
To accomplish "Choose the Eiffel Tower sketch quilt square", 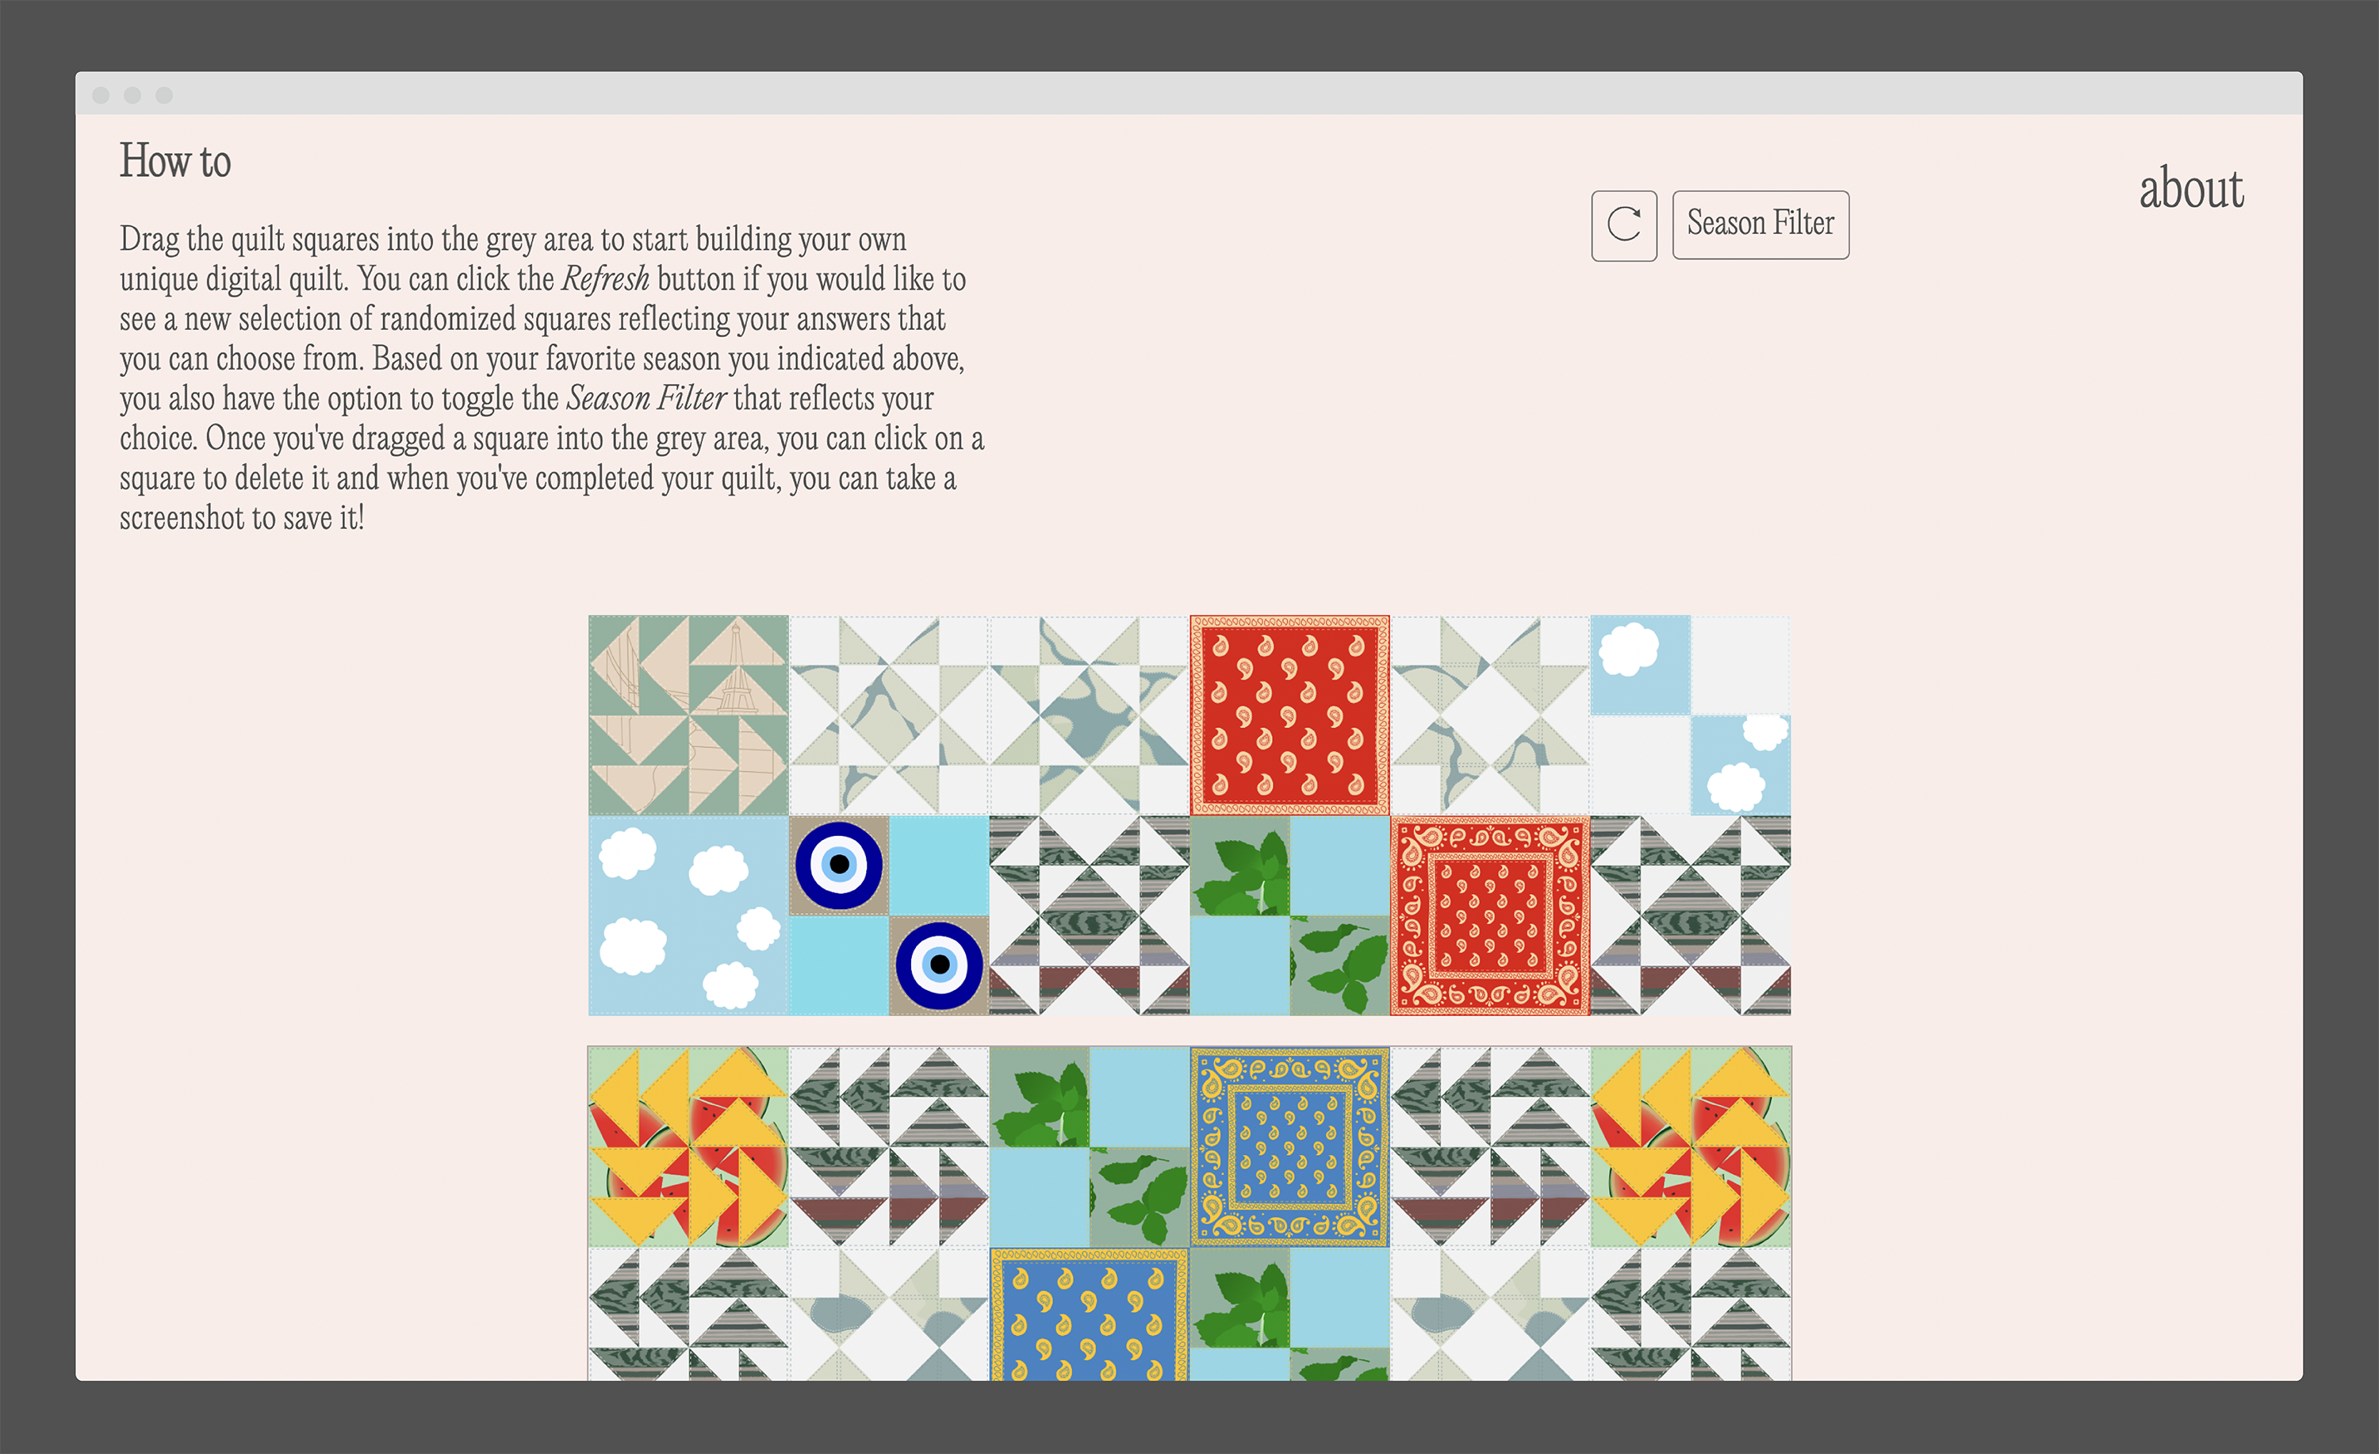I will 688,715.
